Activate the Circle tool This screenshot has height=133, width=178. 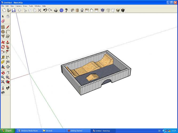click(x=3, y=31)
